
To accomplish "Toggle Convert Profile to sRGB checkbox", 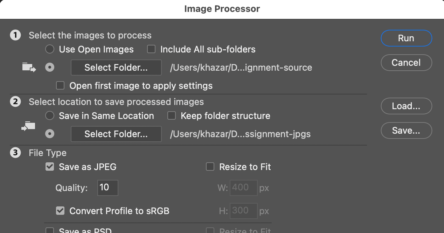I will click(60, 211).
